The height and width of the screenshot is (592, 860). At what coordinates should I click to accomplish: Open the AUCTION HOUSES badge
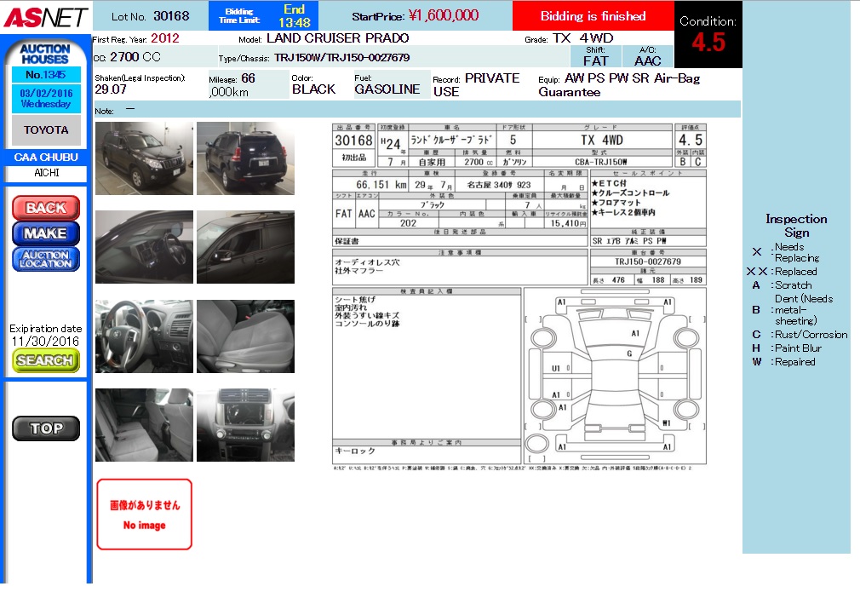click(x=44, y=54)
